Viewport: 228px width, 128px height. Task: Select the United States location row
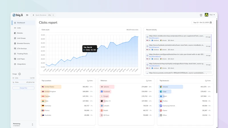tap(67, 87)
